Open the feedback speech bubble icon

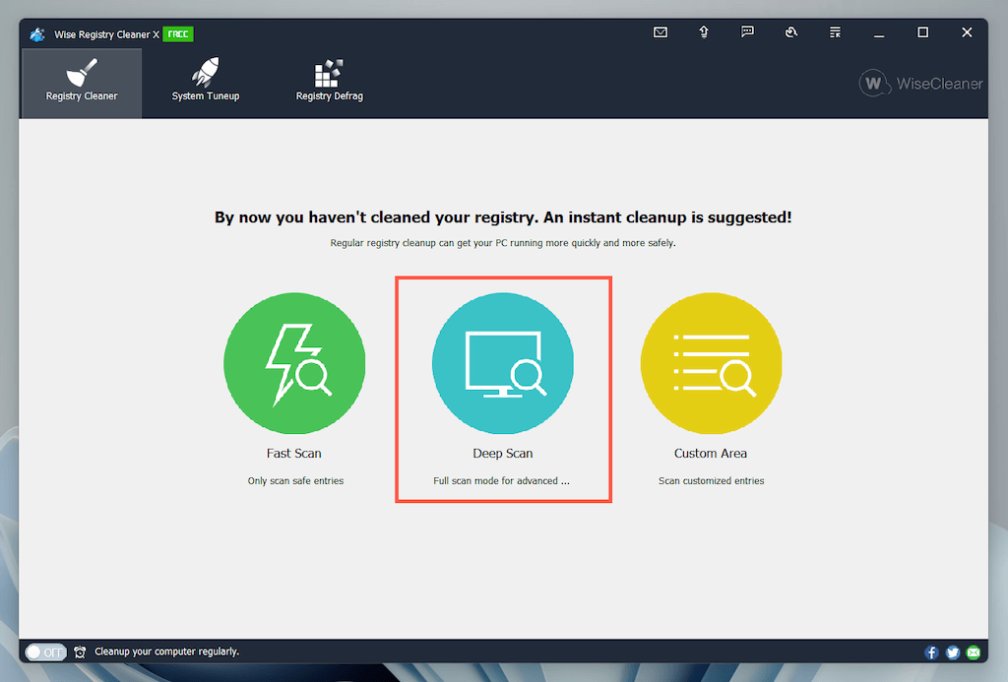748,32
